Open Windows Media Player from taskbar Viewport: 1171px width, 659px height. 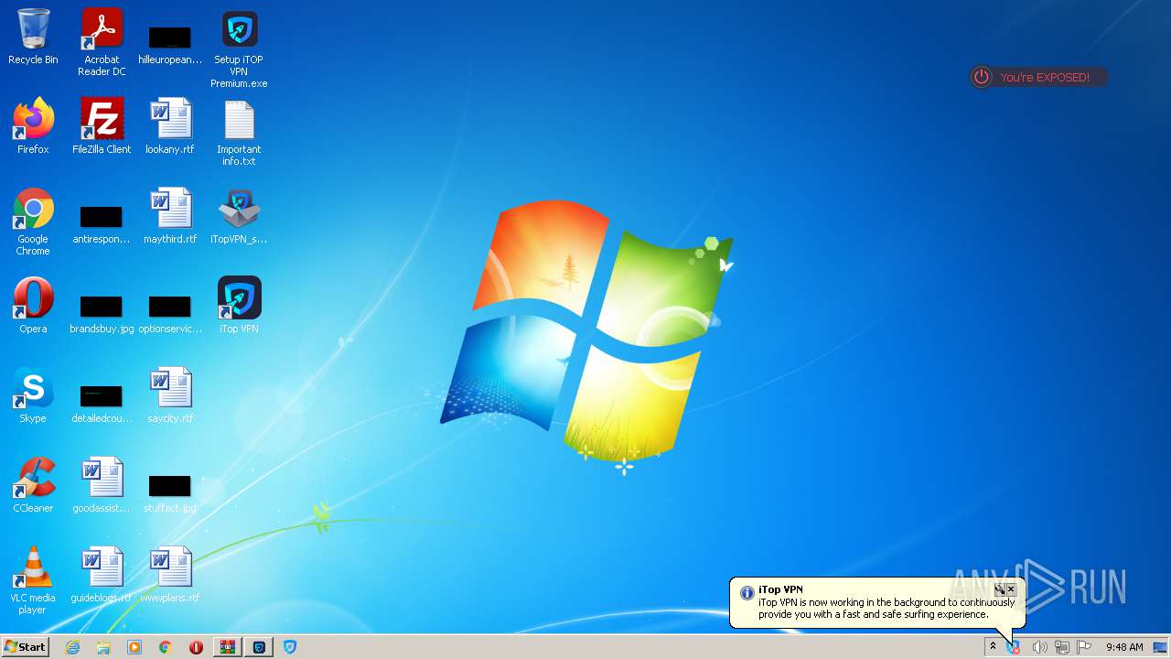(134, 647)
